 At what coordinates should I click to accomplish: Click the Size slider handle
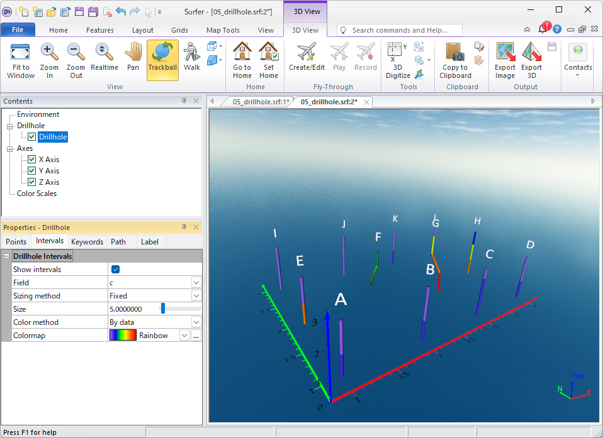[x=162, y=309]
